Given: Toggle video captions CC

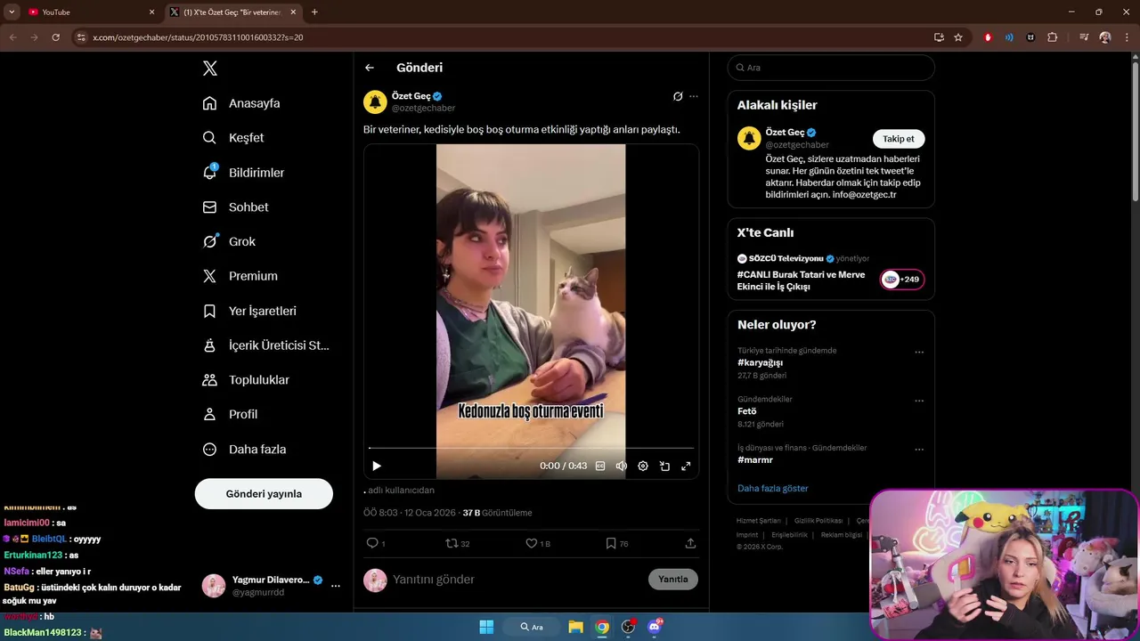Looking at the screenshot, I should [600, 466].
